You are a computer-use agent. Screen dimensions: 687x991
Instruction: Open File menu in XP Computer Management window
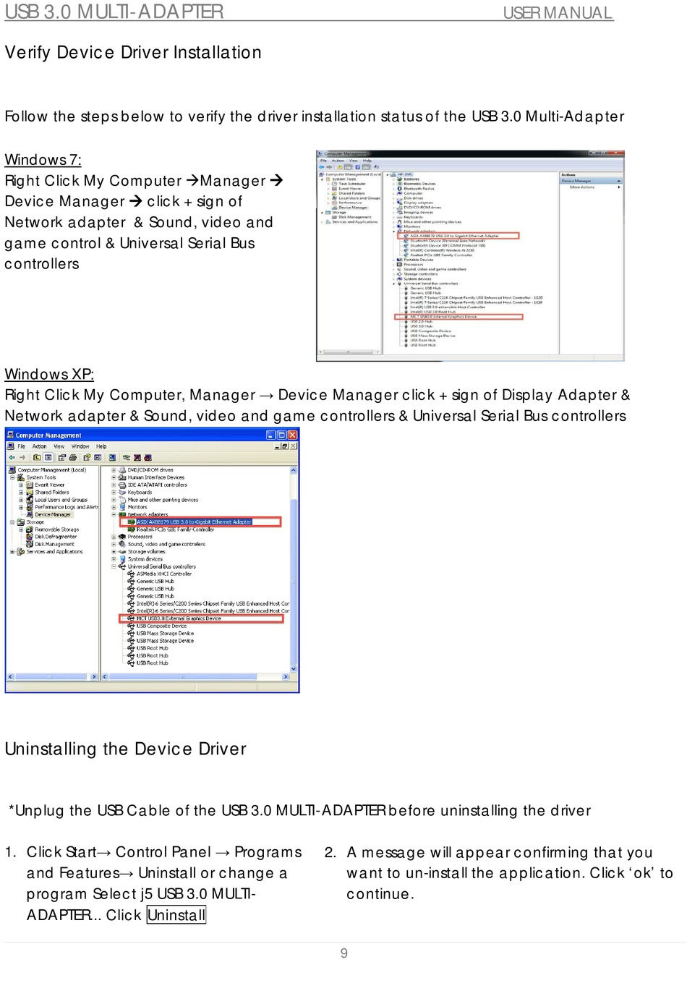[22, 446]
